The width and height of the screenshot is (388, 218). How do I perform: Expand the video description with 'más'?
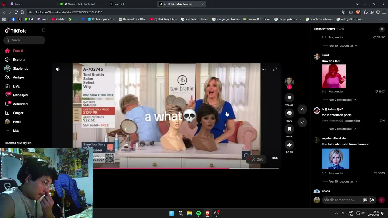(x=275, y=158)
